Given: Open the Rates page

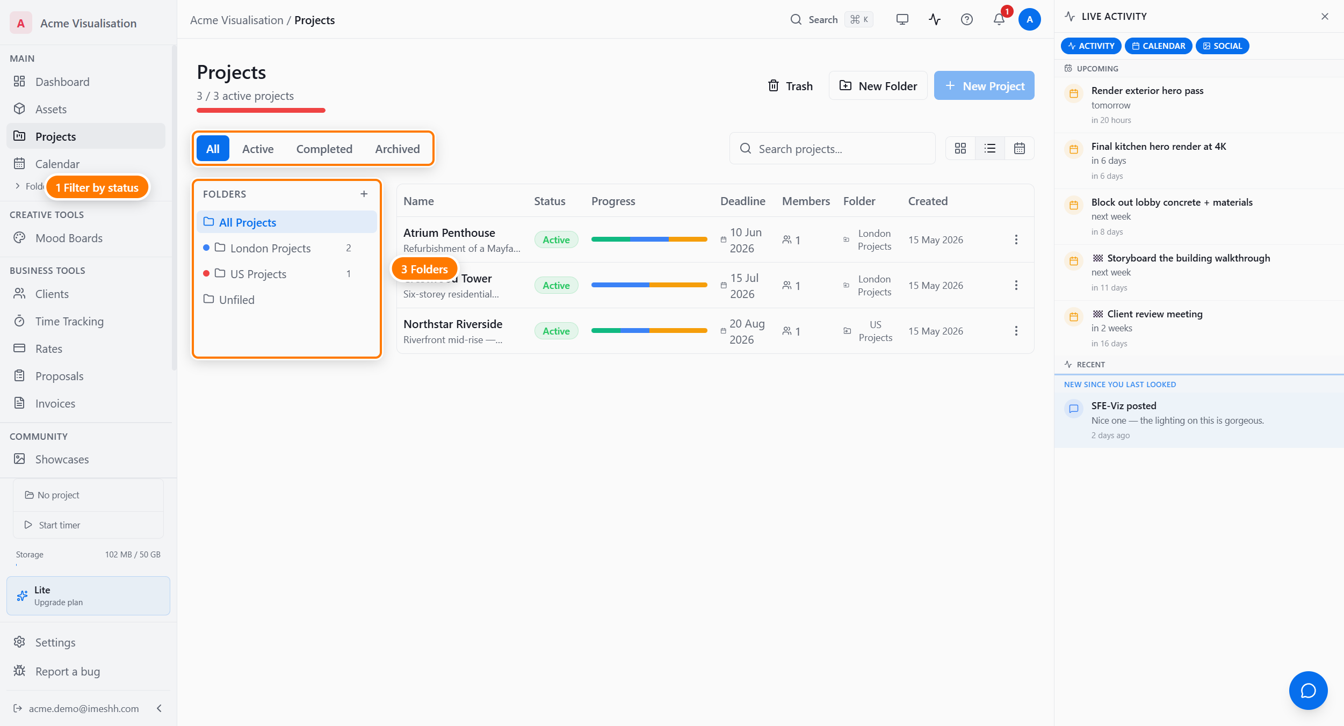Looking at the screenshot, I should point(86,349).
